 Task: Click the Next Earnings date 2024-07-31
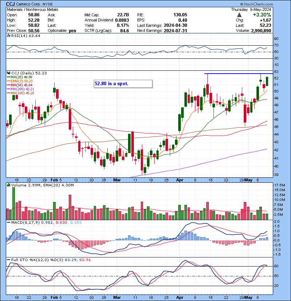(175, 30)
